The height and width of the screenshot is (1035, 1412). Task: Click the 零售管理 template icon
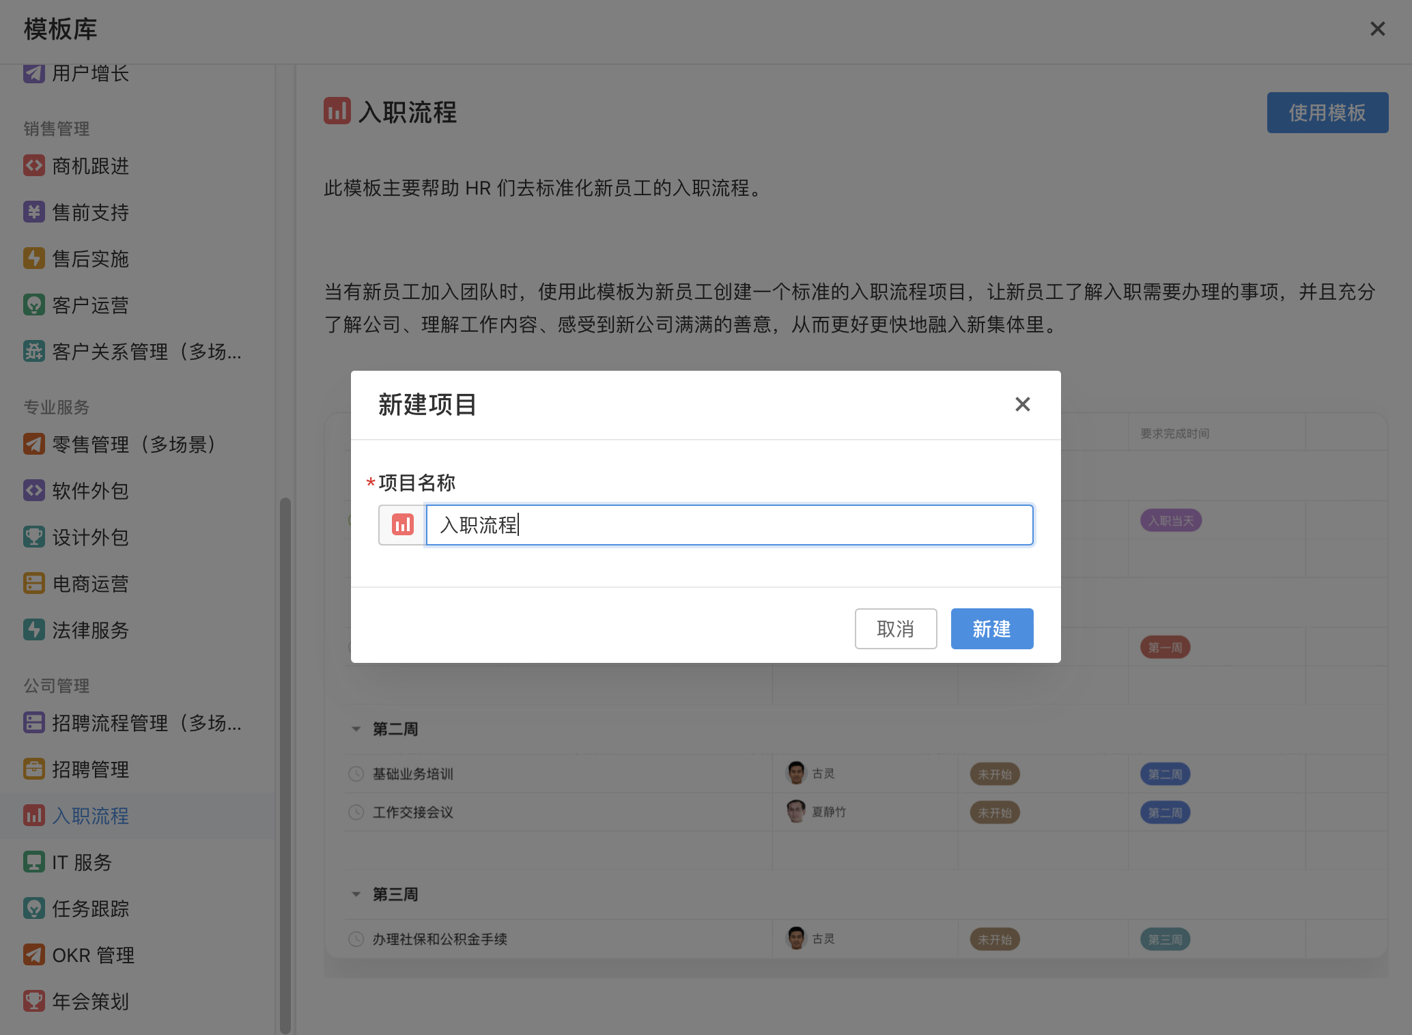34,444
